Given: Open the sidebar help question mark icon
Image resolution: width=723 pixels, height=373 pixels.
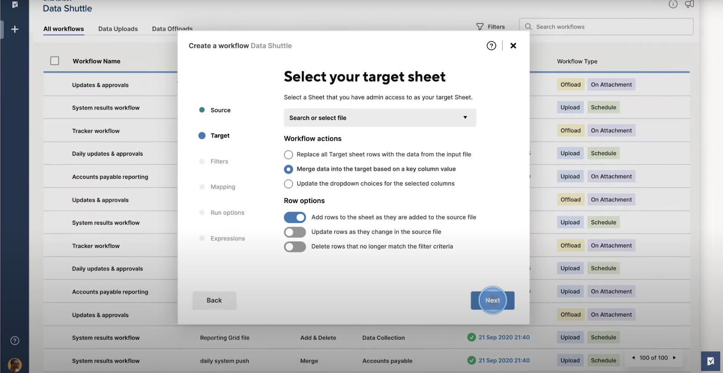Looking at the screenshot, I should point(15,340).
